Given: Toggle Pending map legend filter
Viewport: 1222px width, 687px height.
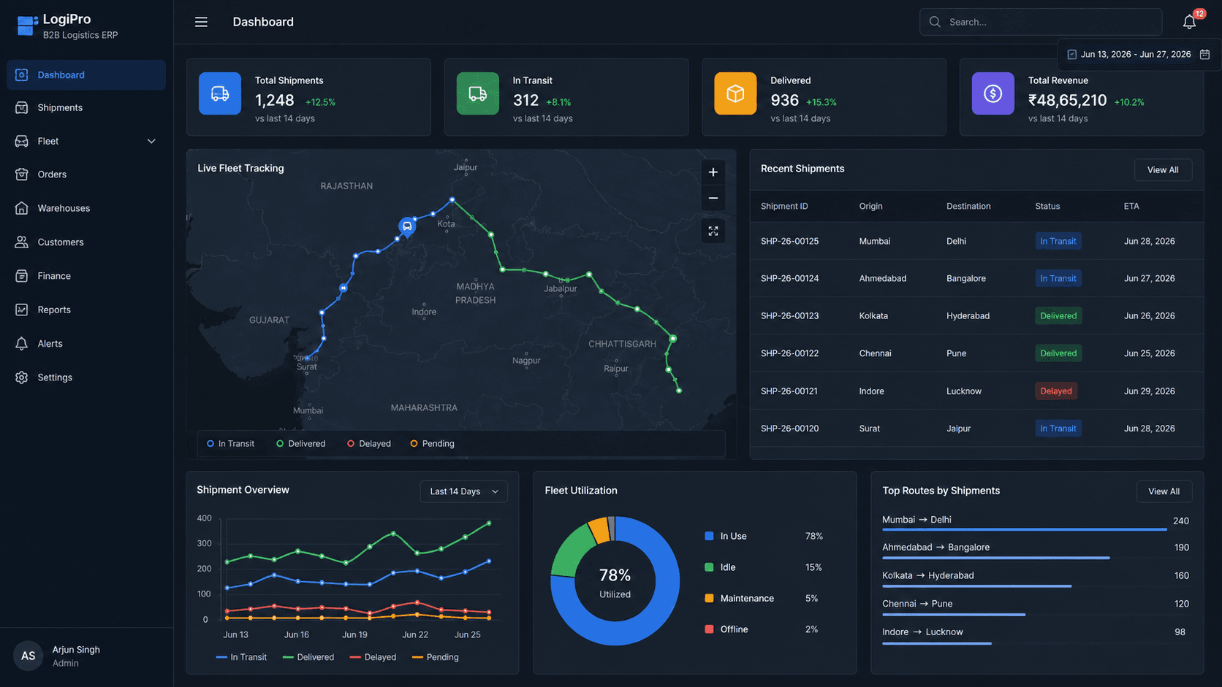Looking at the screenshot, I should [x=432, y=444].
